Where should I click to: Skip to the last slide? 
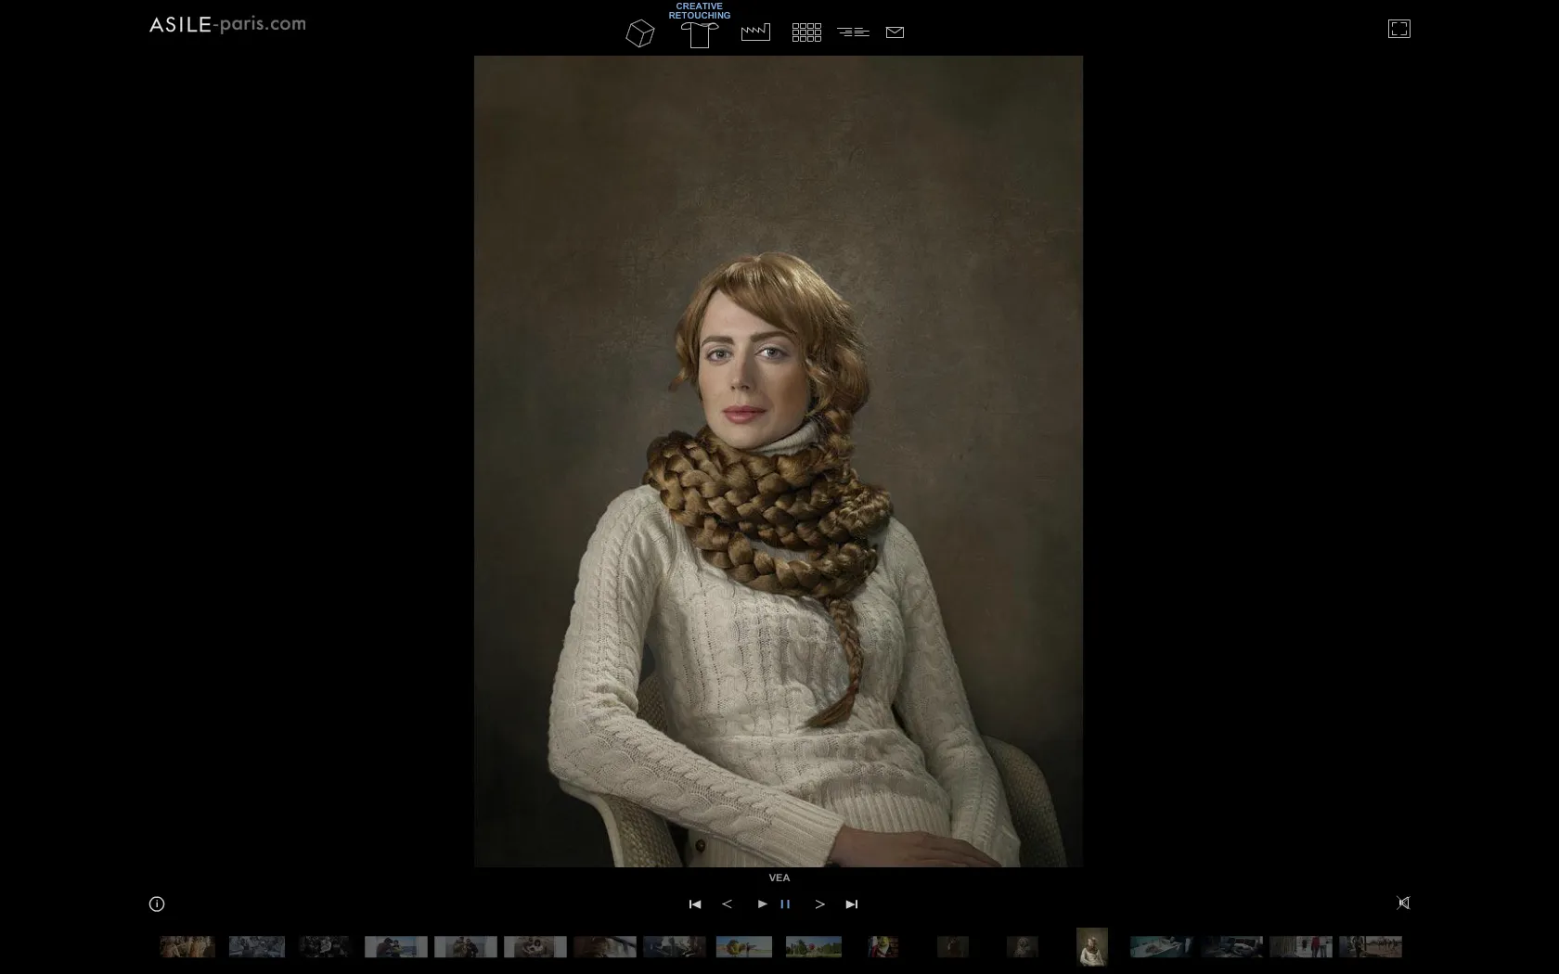(x=852, y=904)
